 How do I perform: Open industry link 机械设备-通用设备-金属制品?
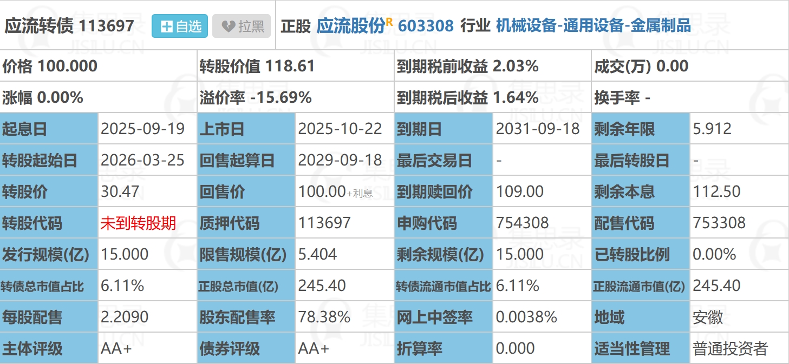click(594, 25)
